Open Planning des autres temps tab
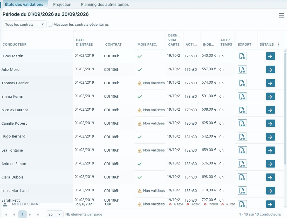Screen dimensions: 287x218 [105, 4]
